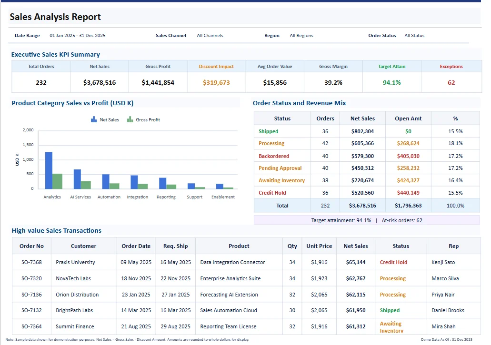Click the customer BrightPath Labs
The height and width of the screenshot is (345, 491).
(x=74, y=310)
